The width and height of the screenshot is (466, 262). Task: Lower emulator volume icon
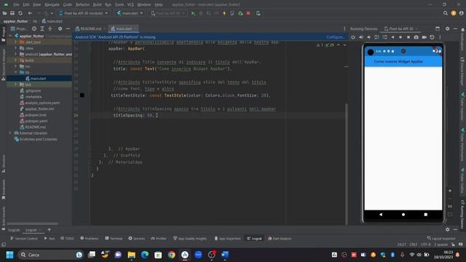(369, 37)
